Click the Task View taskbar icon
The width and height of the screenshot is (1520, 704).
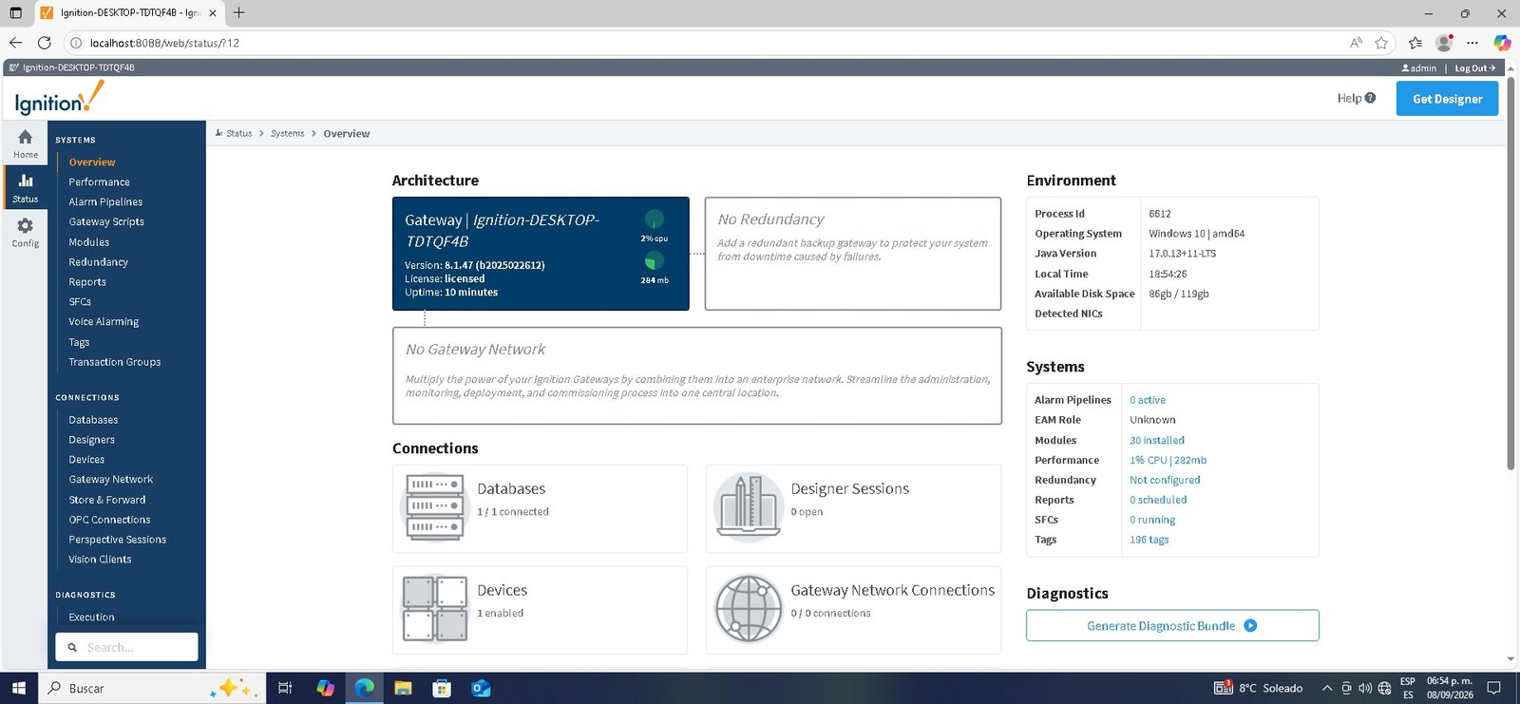pos(284,688)
